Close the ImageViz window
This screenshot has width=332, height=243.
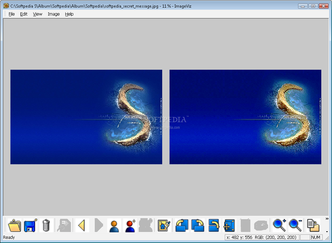click(324, 6)
